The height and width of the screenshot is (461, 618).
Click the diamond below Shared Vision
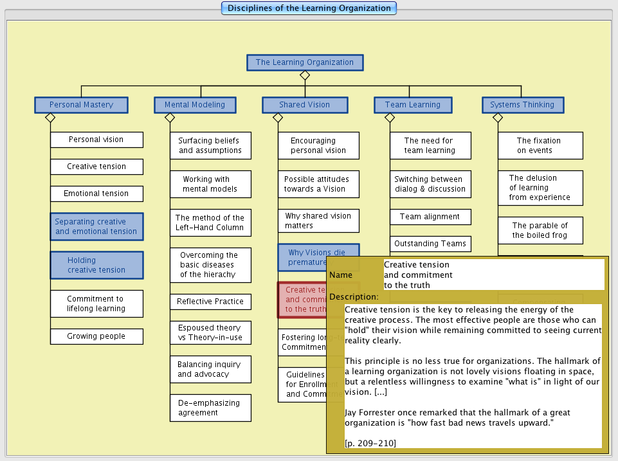[x=278, y=118]
